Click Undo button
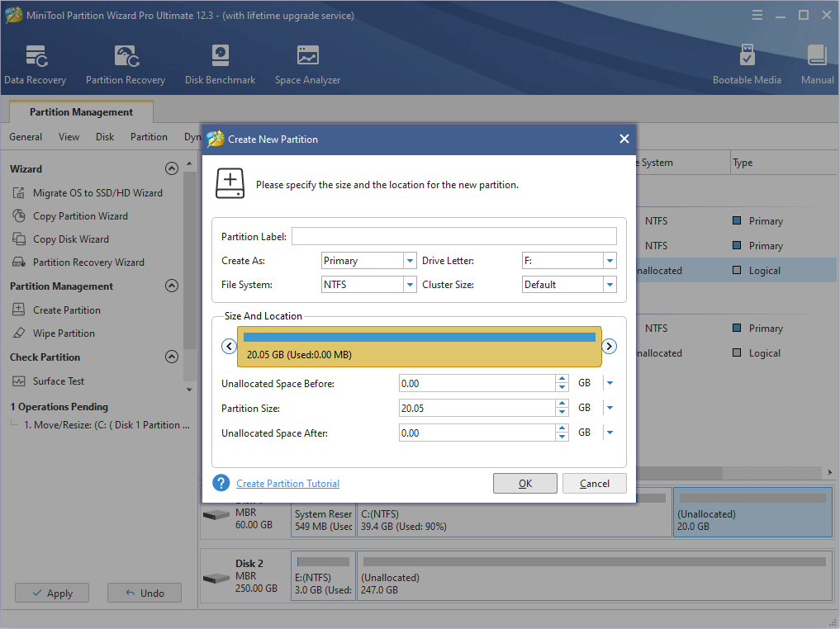Image resolution: width=840 pixels, height=629 pixels. coord(145,594)
